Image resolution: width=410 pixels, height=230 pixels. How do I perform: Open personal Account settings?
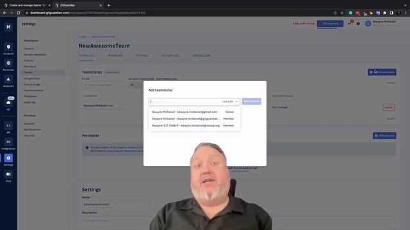click(29, 123)
